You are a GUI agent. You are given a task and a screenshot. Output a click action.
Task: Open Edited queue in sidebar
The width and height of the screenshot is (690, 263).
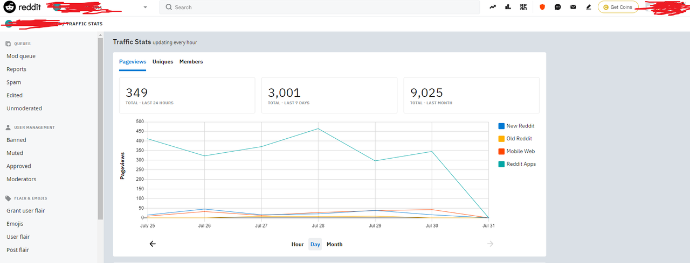[15, 95]
